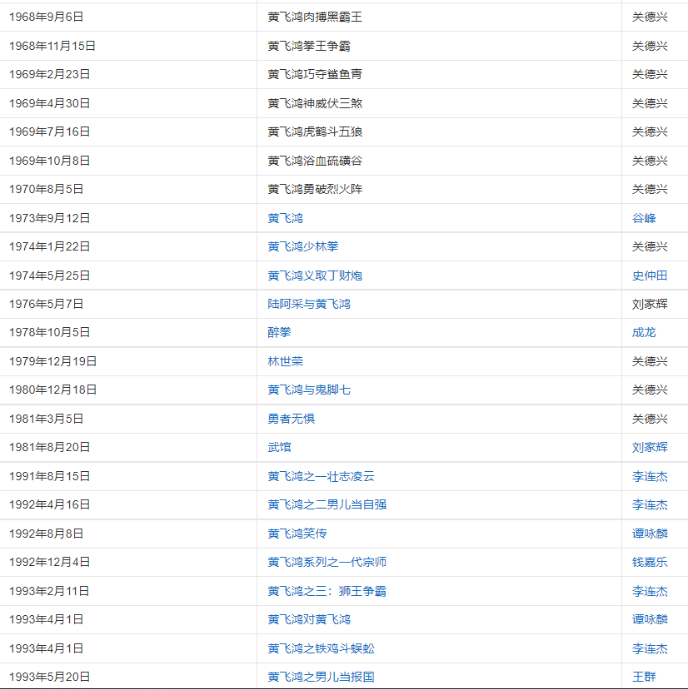
Task: Click the date 1969年4月30日
Action: pos(49,103)
